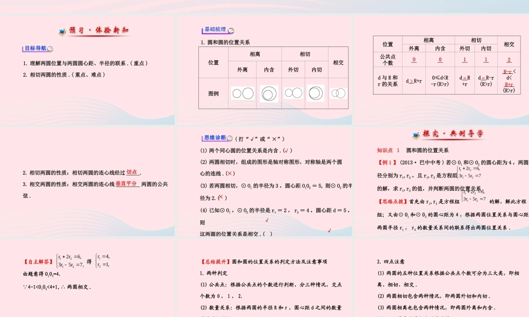Screen dimensions: 529x317
Task: Click the 内含 cell in the diagram table
Action: tap(269, 70)
